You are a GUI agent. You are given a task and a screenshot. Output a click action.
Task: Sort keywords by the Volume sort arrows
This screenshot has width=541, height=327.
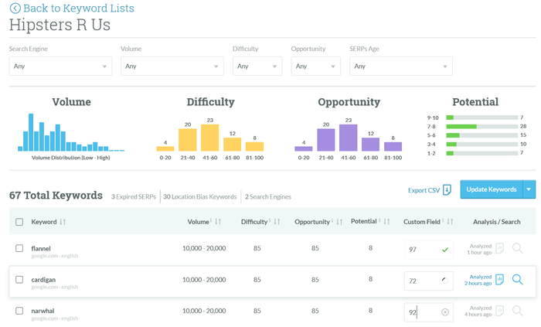click(x=218, y=222)
